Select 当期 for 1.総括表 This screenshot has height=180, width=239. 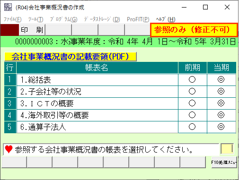coord(221,79)
